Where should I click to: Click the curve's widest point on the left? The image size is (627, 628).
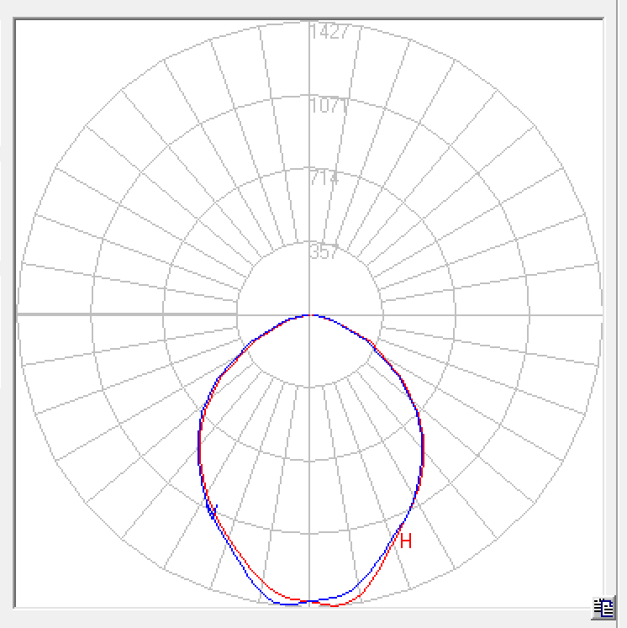click(199, 450)
